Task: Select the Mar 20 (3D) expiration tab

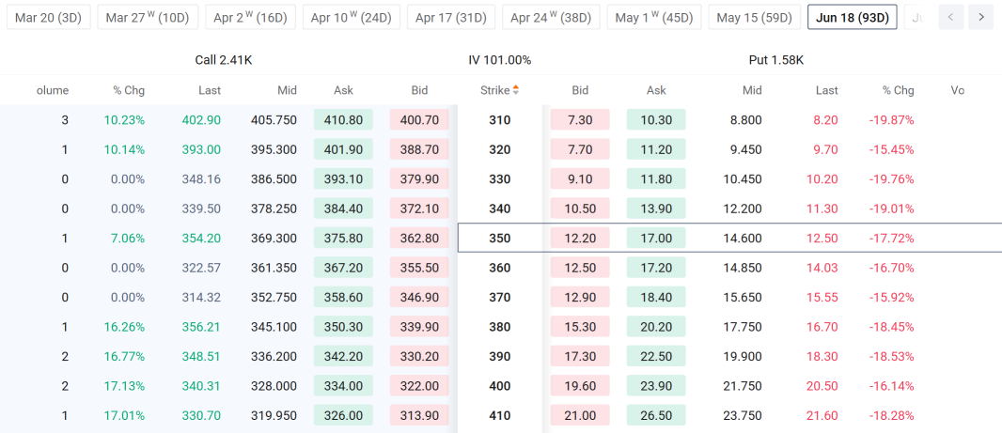Action: pyautogui.click(x=49, y=17)
